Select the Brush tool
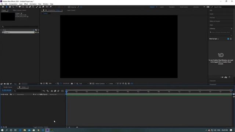Screen dimensions: 235x132 [37, 7]
